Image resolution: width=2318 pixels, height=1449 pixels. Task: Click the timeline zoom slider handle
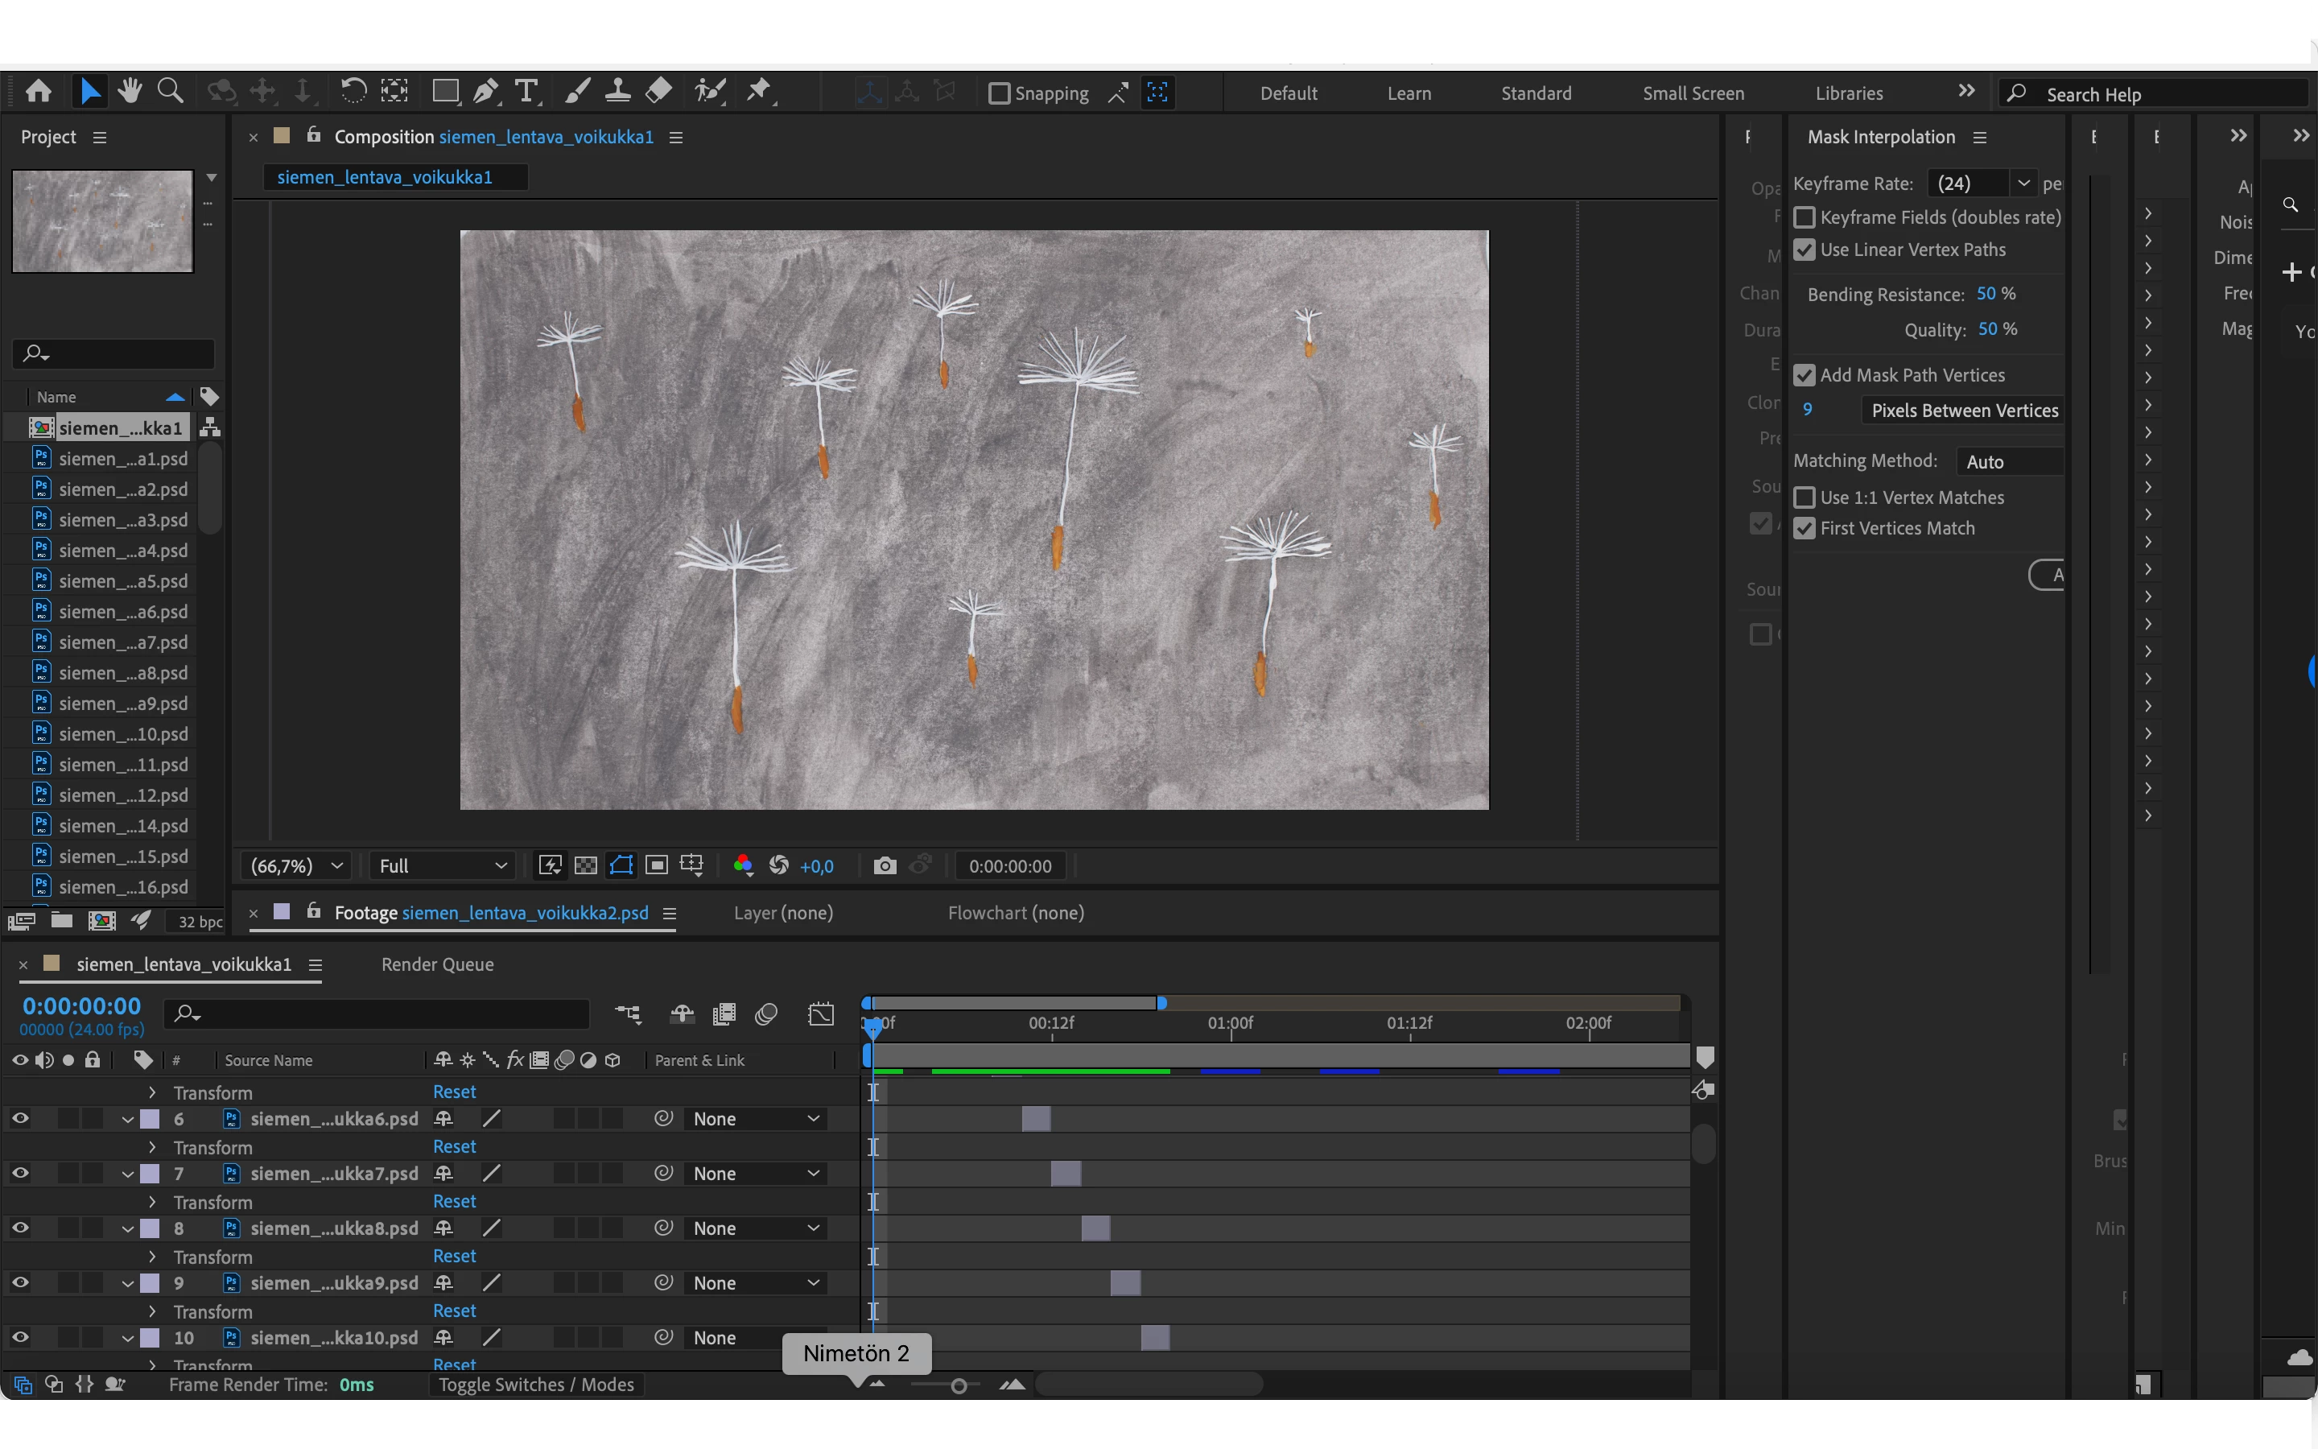(x=958, y=1385)
